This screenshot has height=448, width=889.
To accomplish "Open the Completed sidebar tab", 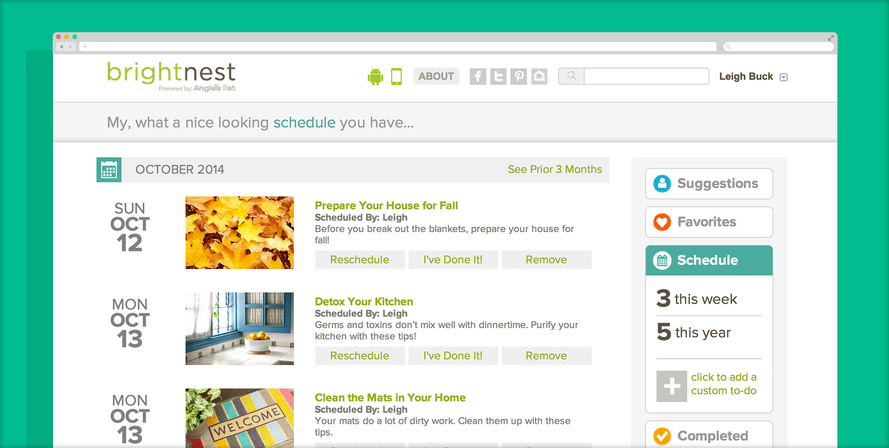I will tap(709, 435).
